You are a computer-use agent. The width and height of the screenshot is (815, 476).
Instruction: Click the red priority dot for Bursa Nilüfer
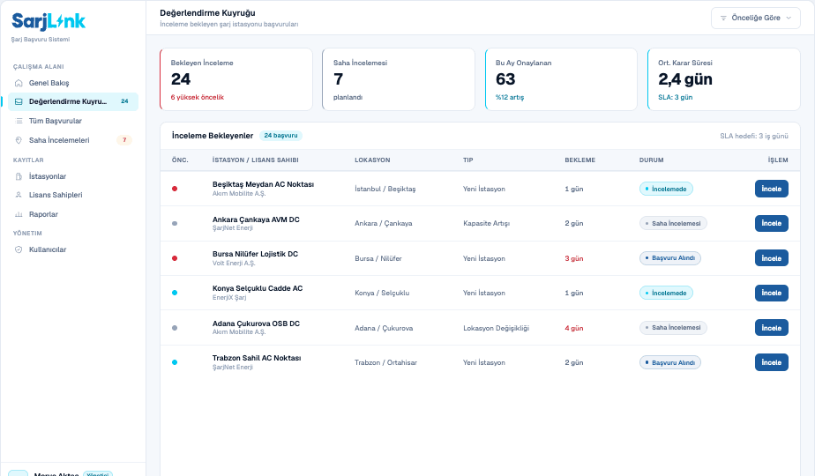[175, 258]
